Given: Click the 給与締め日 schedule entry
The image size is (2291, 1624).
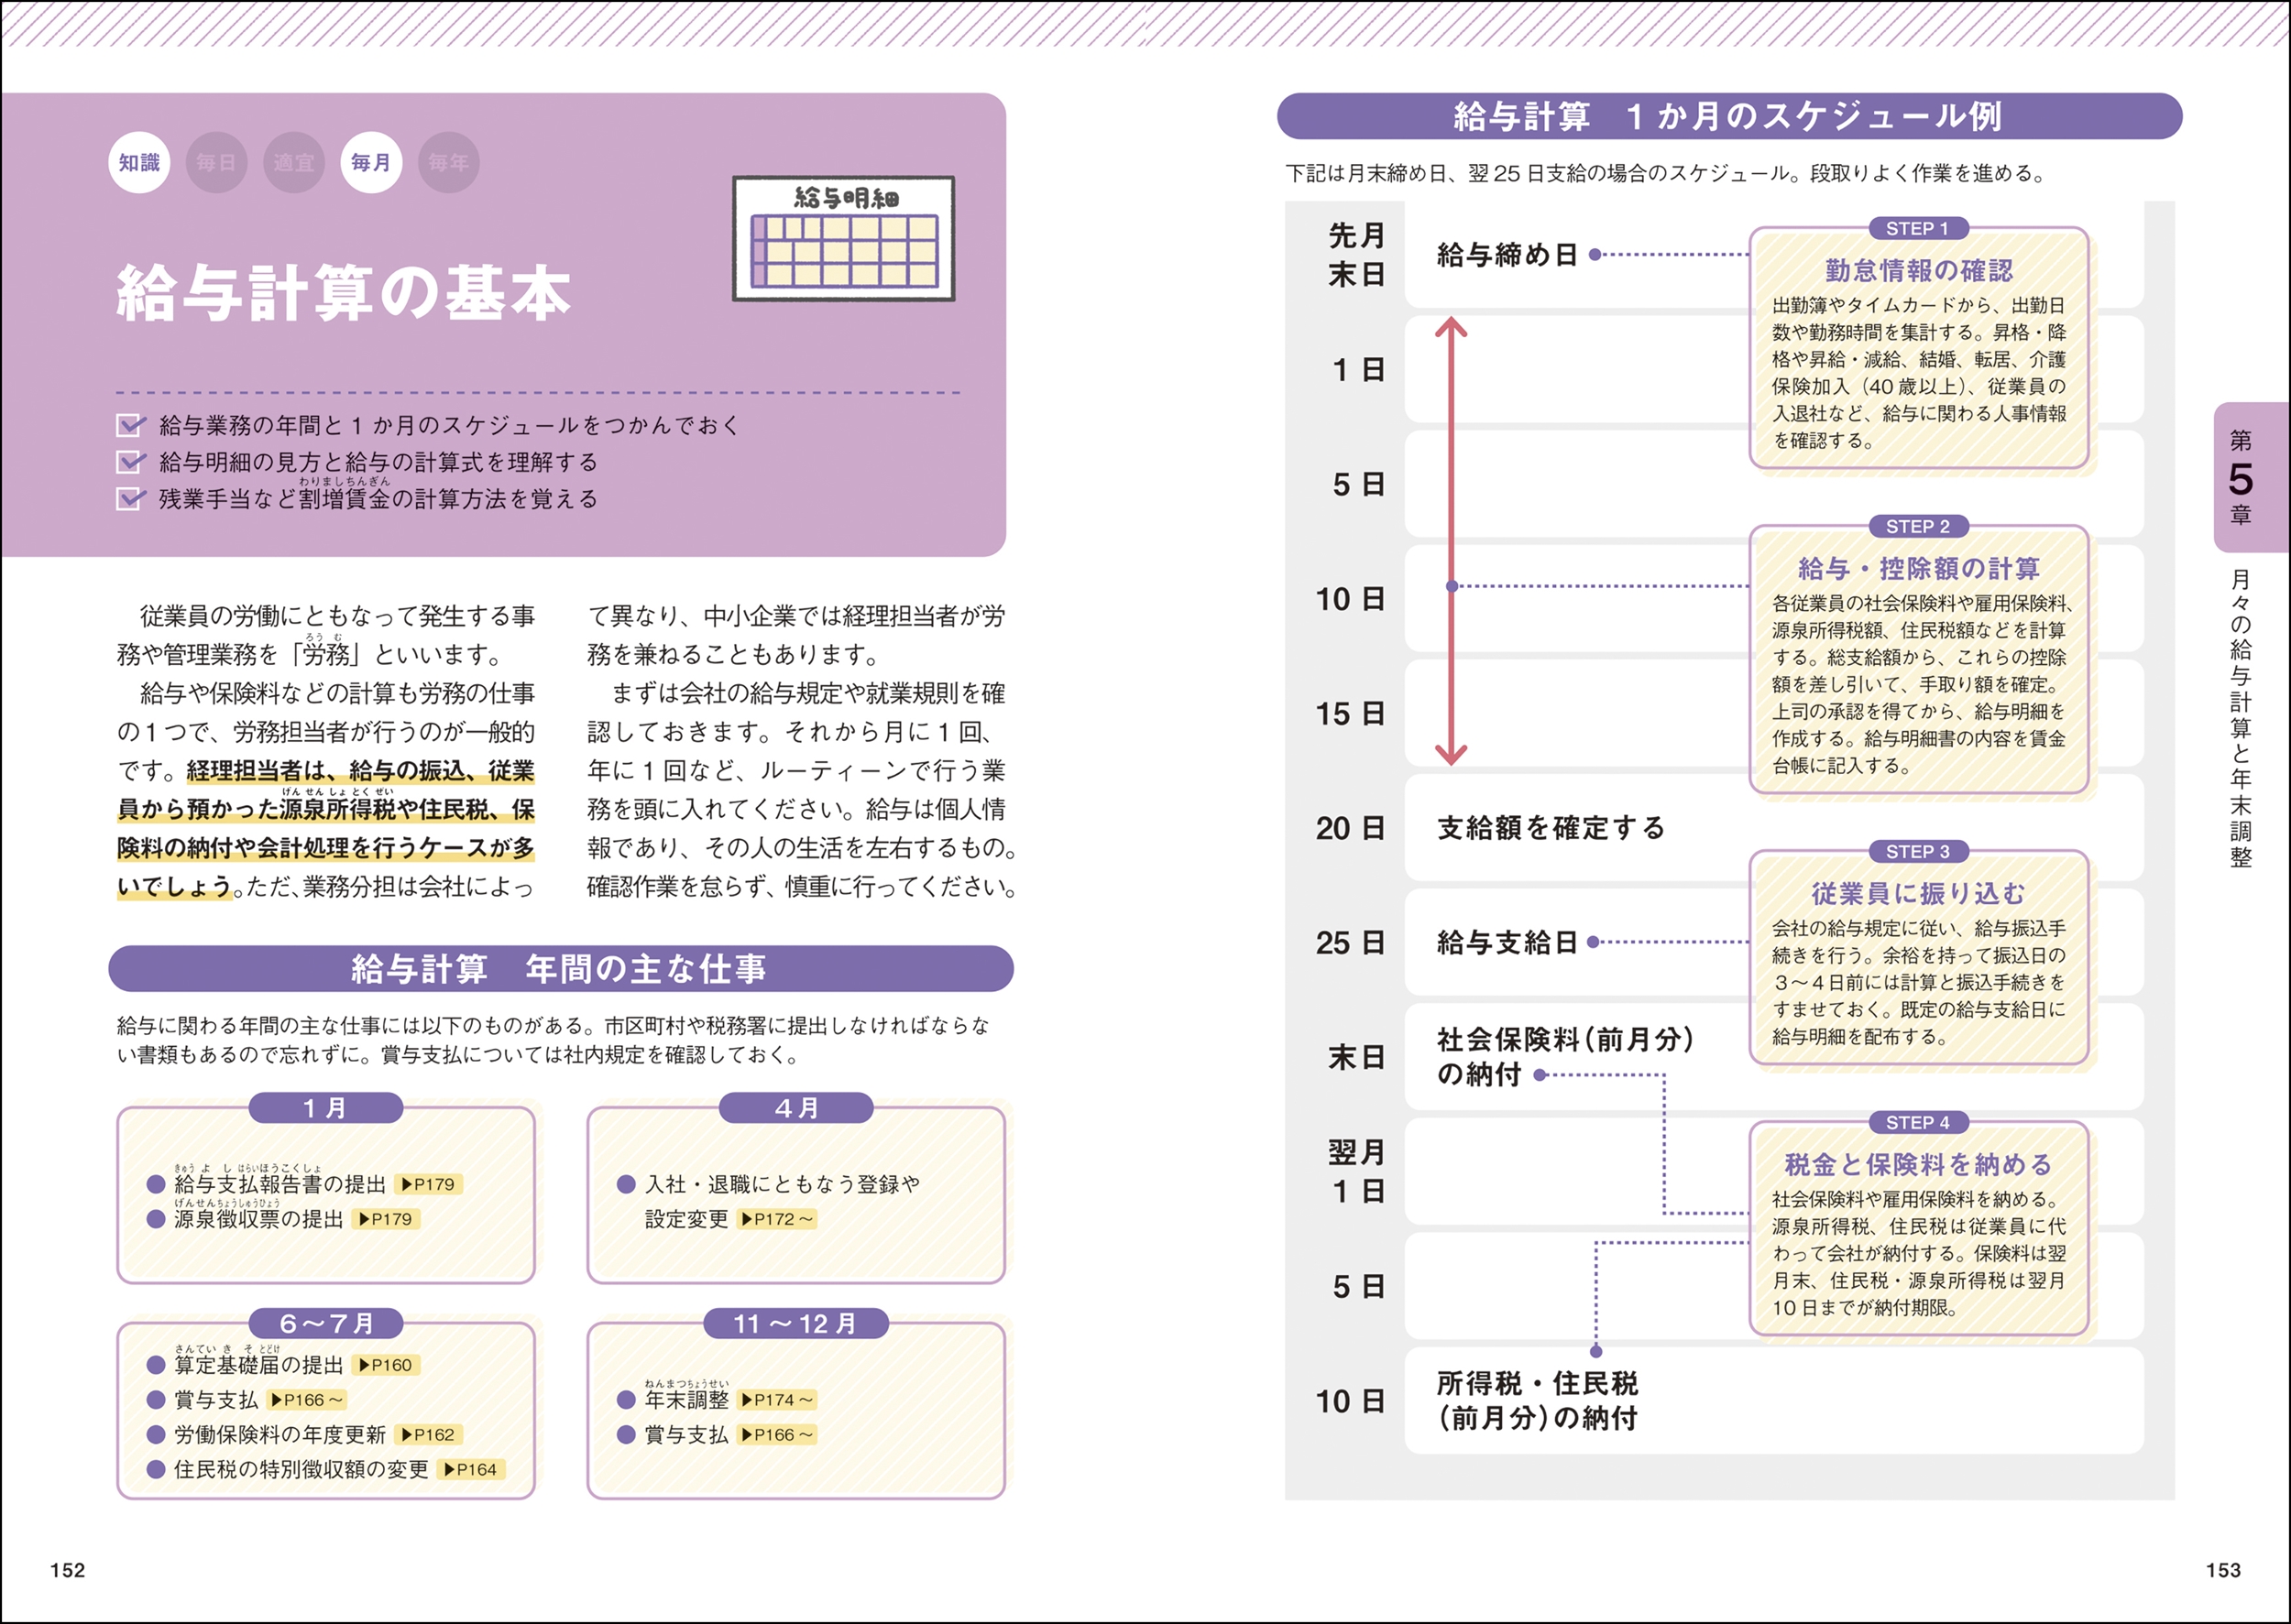Looking at the screenshot, I should coord(1507,254).
